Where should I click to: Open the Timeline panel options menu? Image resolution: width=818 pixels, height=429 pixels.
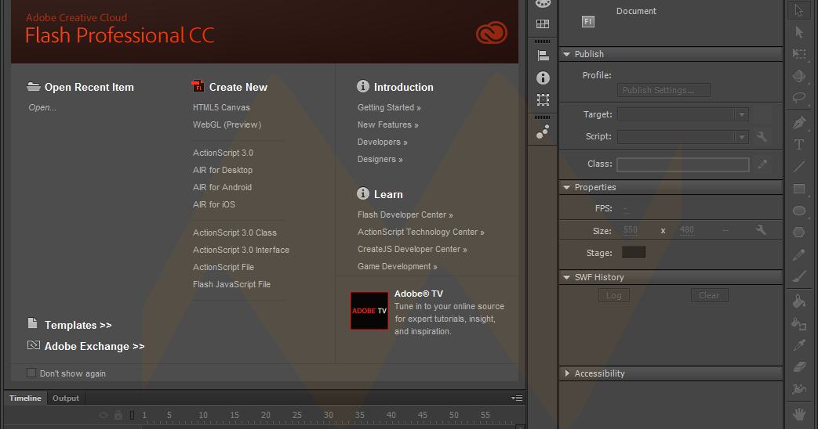coord(517,398)
